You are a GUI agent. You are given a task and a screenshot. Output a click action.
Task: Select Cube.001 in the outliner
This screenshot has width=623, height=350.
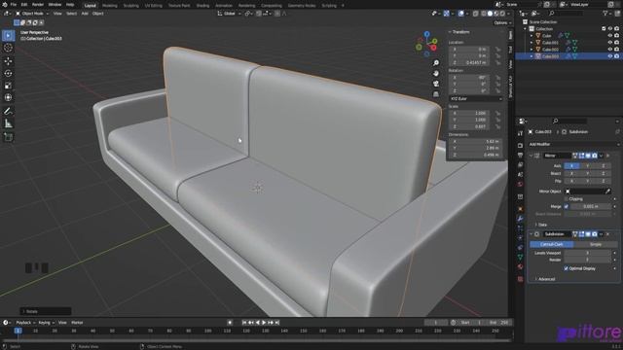pos(550,43)
